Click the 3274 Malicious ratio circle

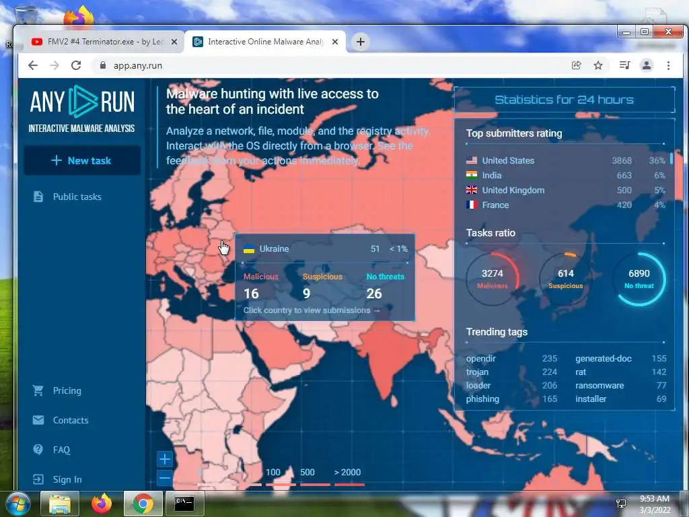pos(492,279)
